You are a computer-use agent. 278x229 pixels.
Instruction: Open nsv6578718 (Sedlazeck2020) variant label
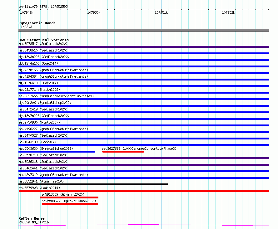tap(43, 155)
